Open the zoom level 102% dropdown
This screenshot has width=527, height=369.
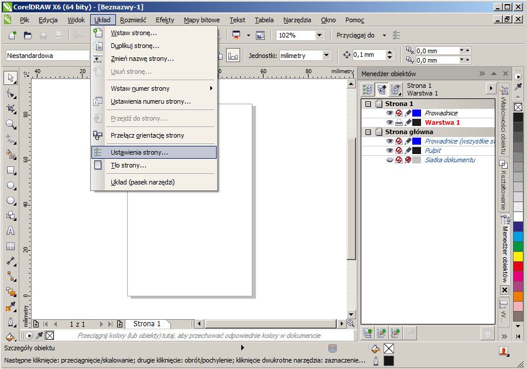click(x=319, y=35)
